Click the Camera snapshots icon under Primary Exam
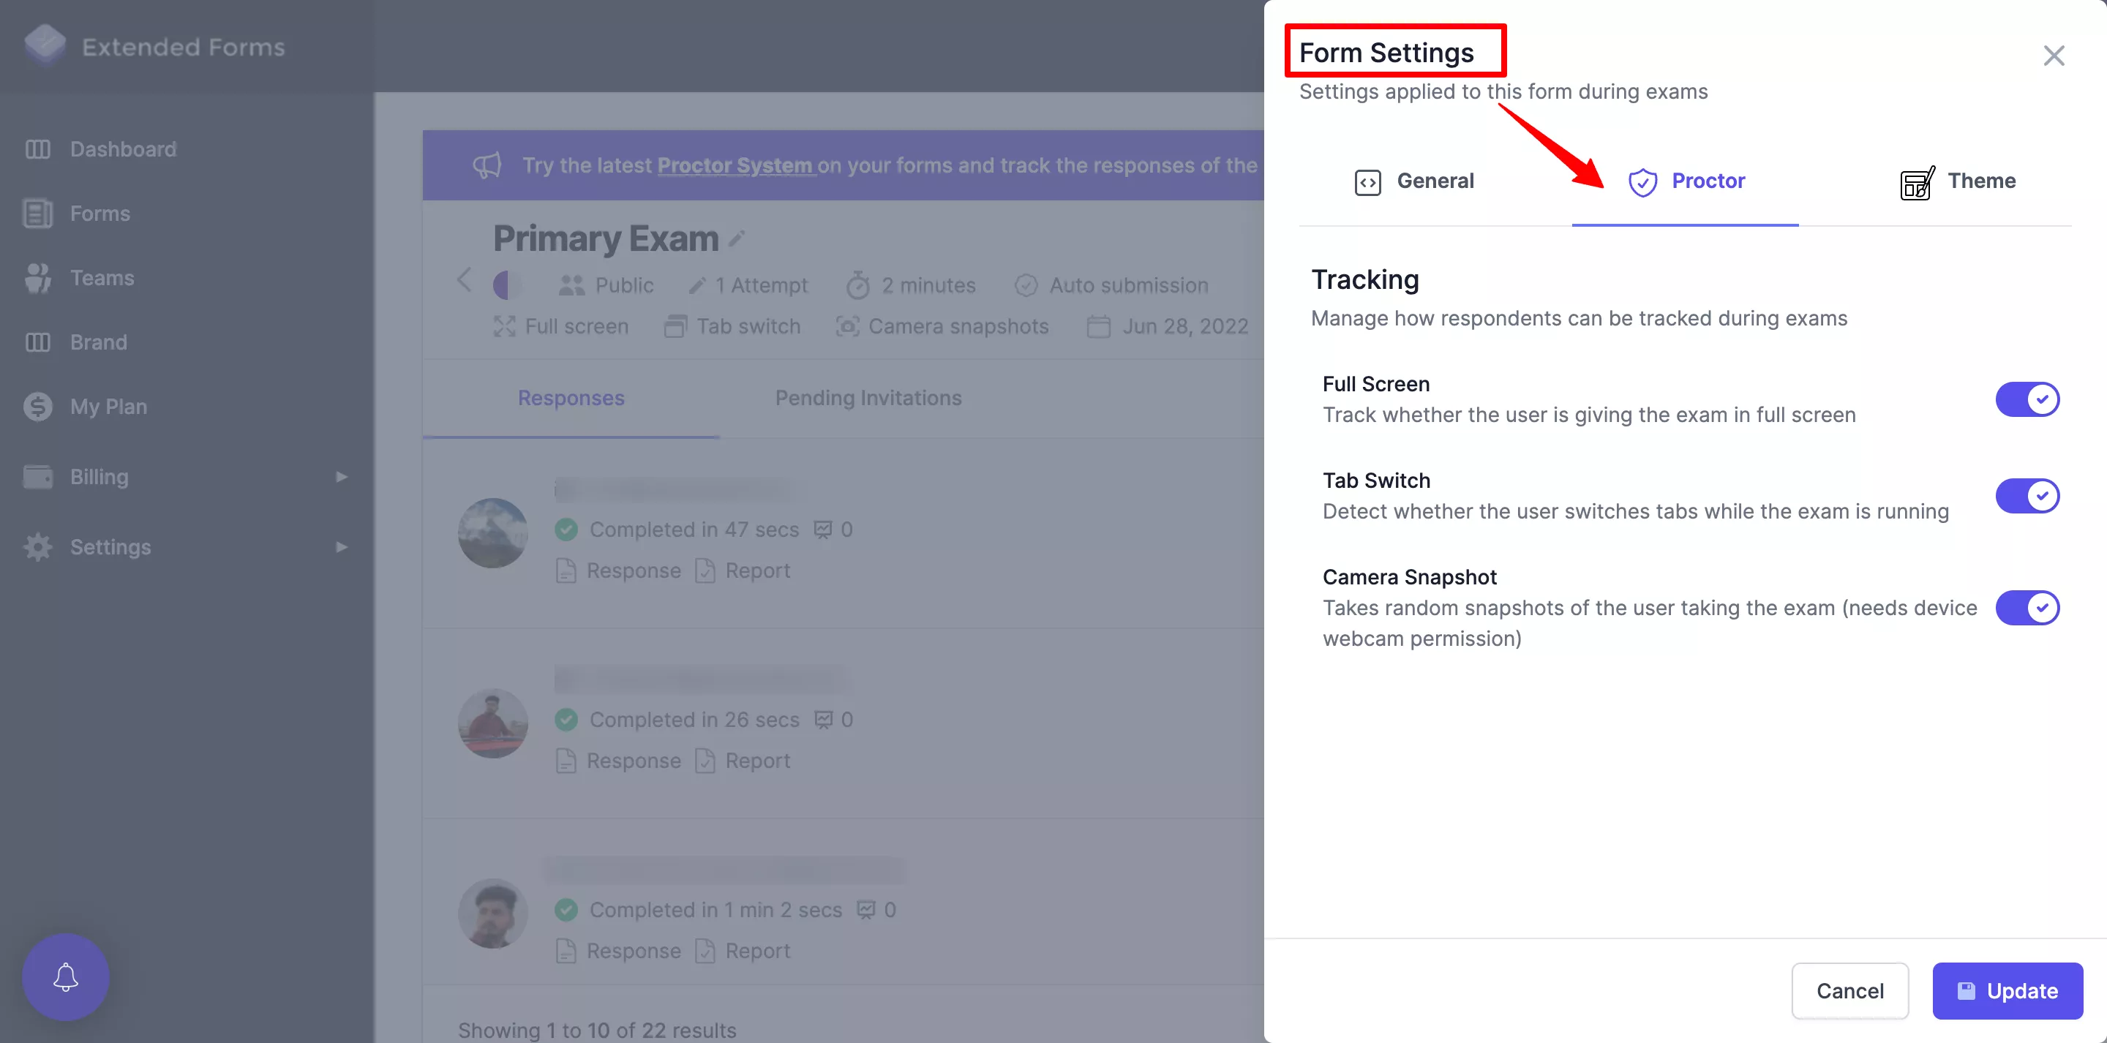2107x1043 pixels. [x=847, y=325]
